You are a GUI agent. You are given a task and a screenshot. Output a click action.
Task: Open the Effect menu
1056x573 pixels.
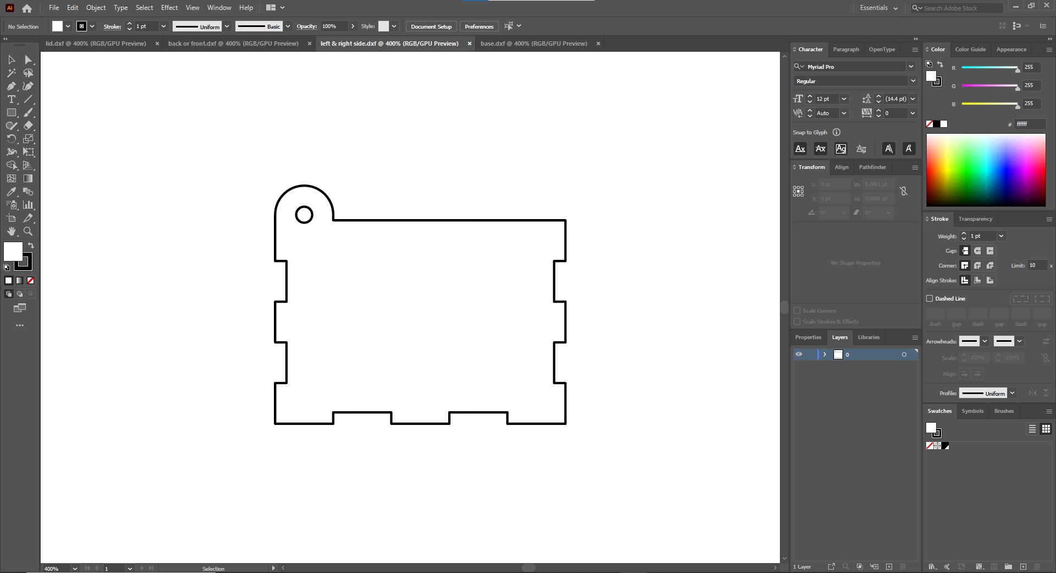click(169, 8)
